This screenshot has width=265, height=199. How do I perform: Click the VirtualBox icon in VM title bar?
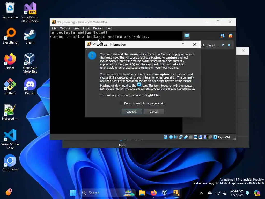coord(54,22)
